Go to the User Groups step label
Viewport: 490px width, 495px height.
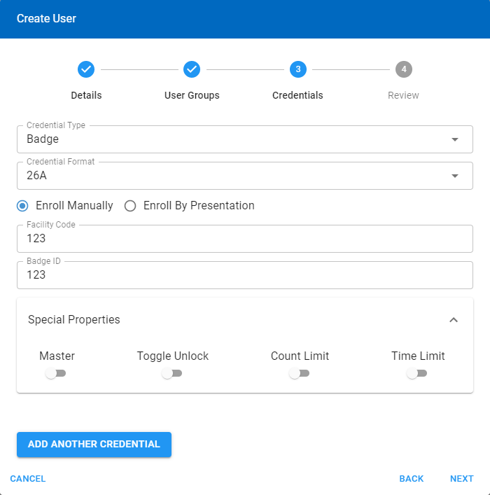point(192,95)
